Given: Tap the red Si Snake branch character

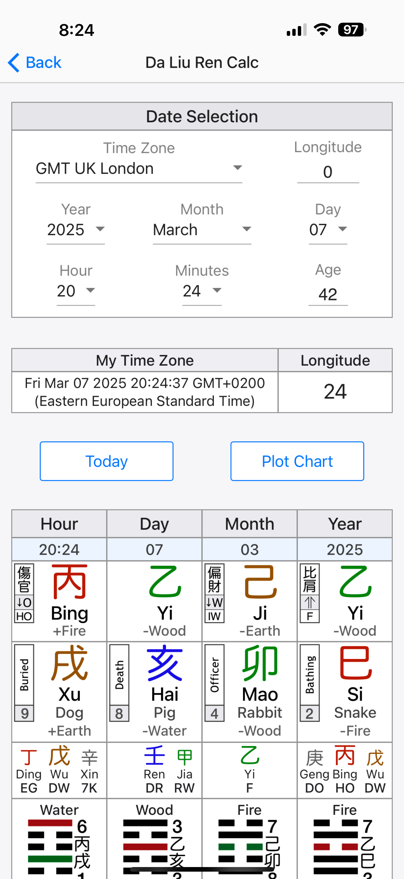Looking at the screenshot, I should tap(355, 663).
